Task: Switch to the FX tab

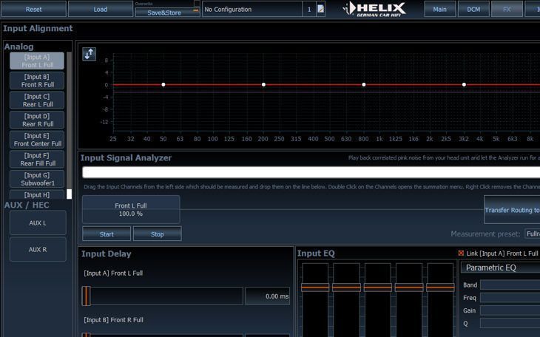Action: coord(507,10)
